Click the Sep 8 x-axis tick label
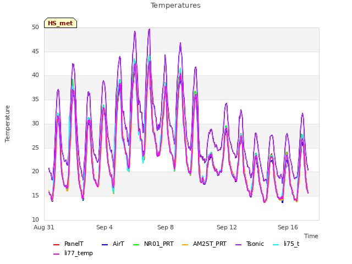This screenshot has width=352, height=264. pyautogui.click(x=166, y=227)
